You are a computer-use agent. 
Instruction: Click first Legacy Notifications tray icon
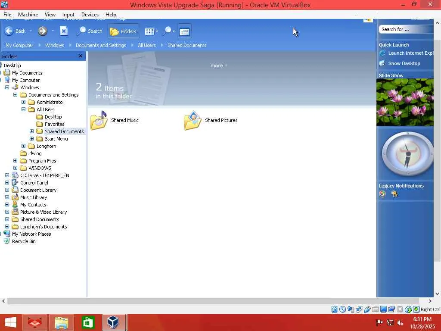[382, 194]
